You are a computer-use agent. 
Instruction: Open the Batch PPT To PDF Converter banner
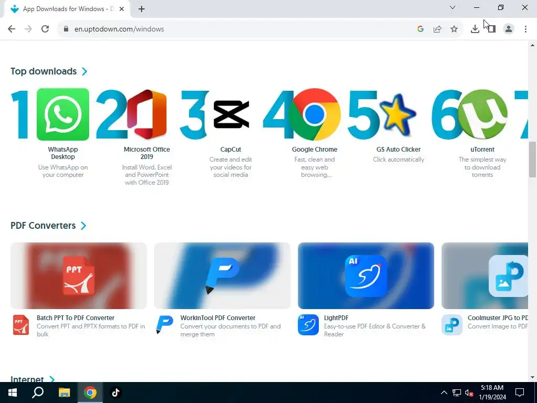tap(79, 275)
